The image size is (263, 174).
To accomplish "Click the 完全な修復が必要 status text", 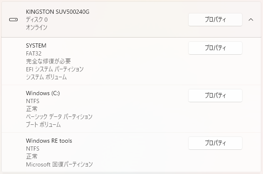I will point(48,61).
